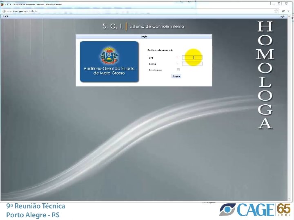294x220 pixels.
Task: Click the Senha password field
Action: click(192, 64)
